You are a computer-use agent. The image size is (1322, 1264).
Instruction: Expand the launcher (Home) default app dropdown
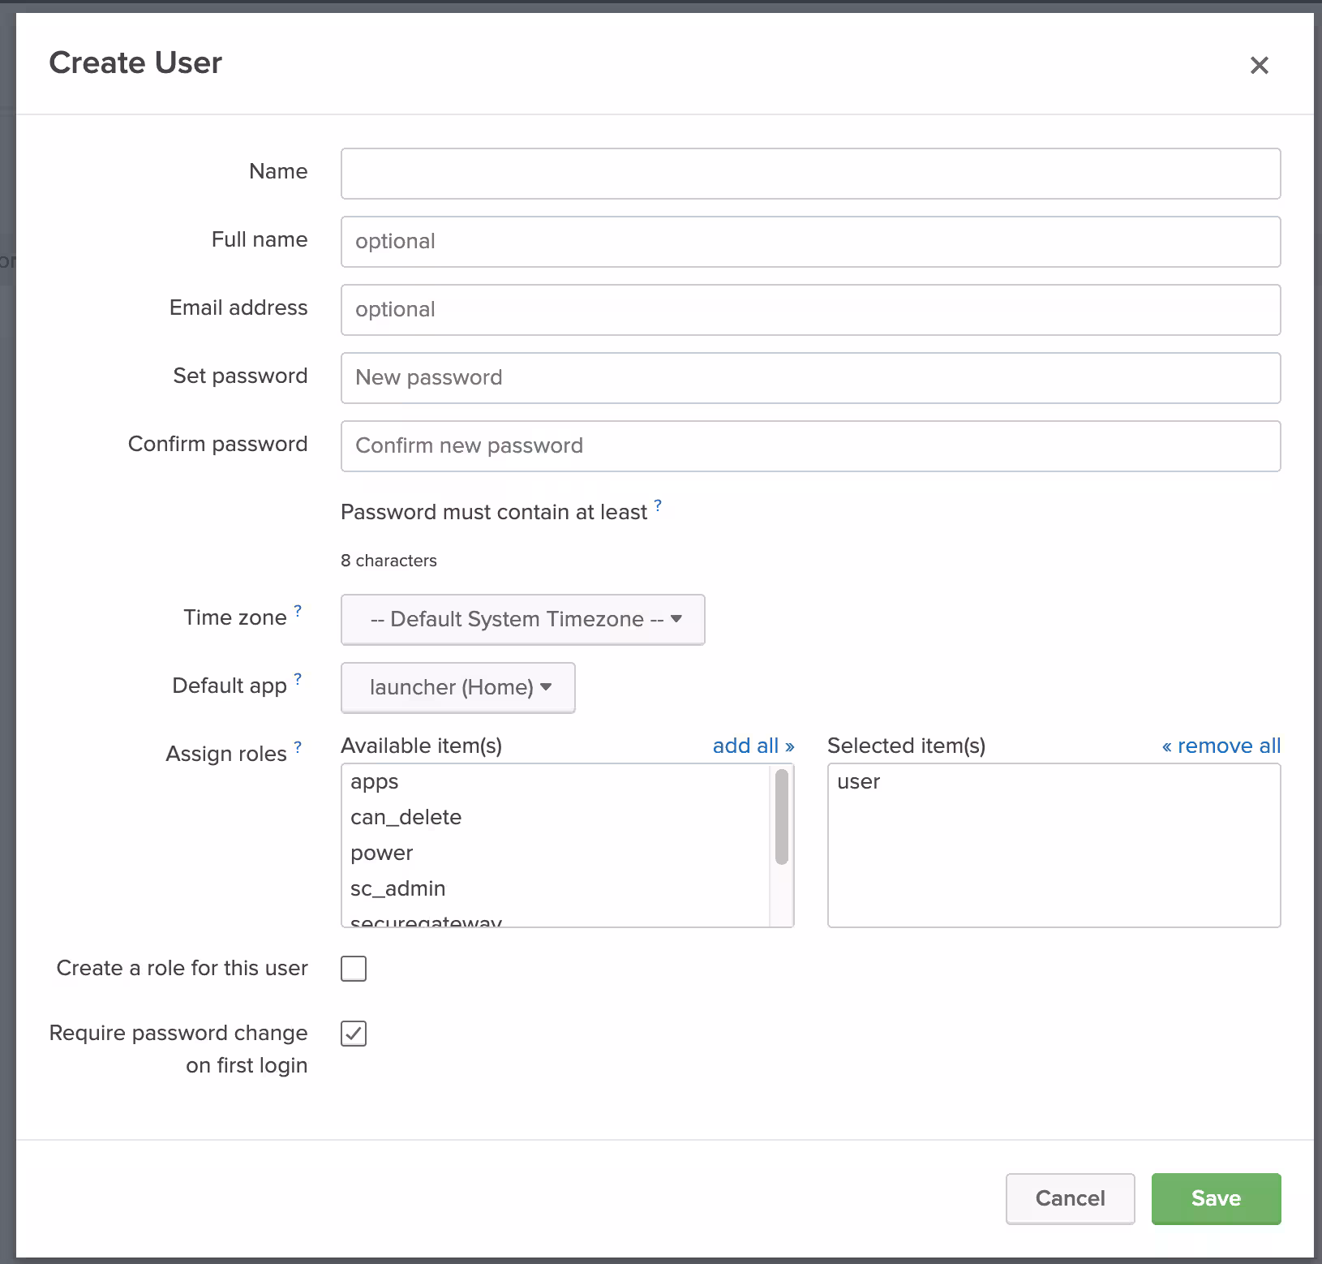point(458,688)
